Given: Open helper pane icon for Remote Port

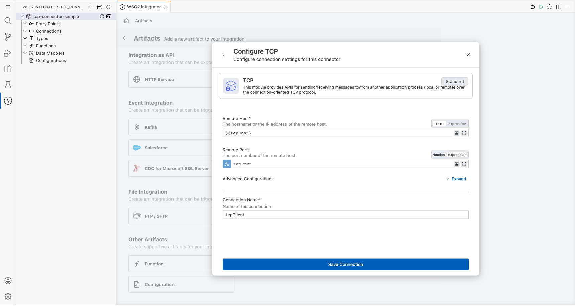Looking at the screenshot, I should click(x=457, y=164).
